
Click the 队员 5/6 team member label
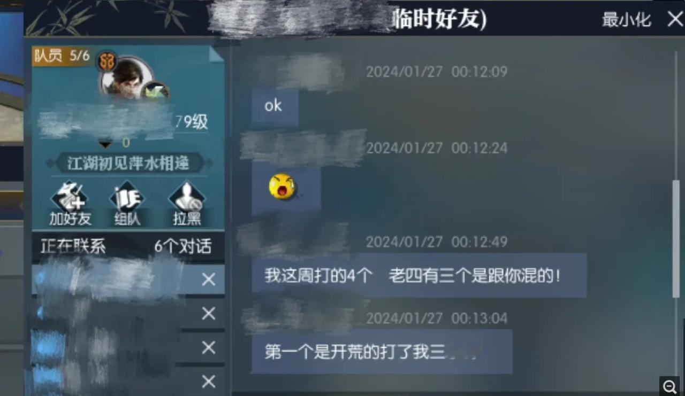(62, 56)
